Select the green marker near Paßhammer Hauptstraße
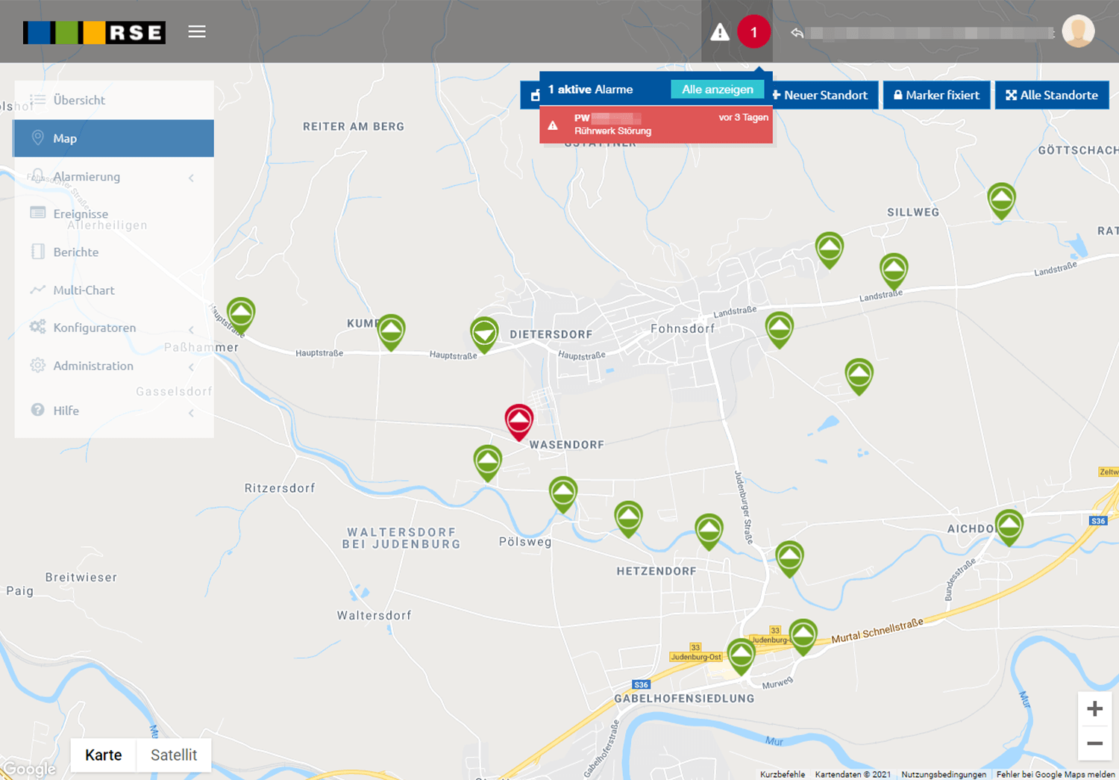The width and height of the screenshot is (1119, 780). (241, 315)
